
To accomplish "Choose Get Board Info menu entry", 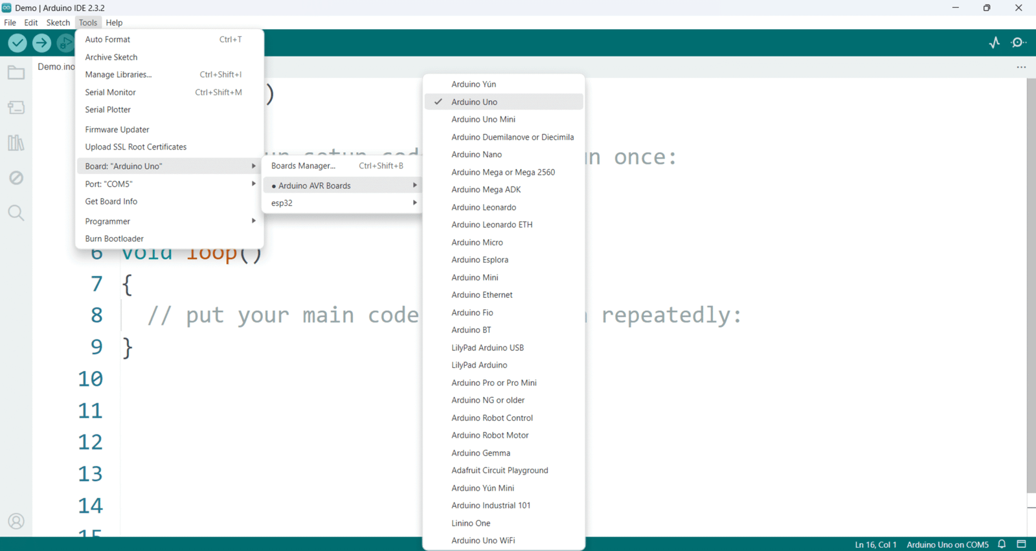I will tap(170, 201).
